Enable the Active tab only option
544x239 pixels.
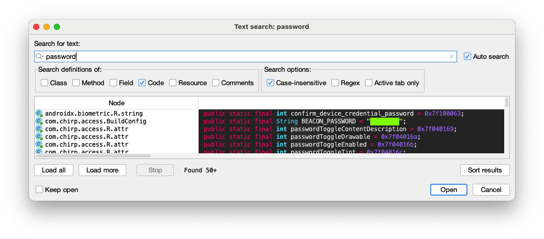tap(369, 83)
